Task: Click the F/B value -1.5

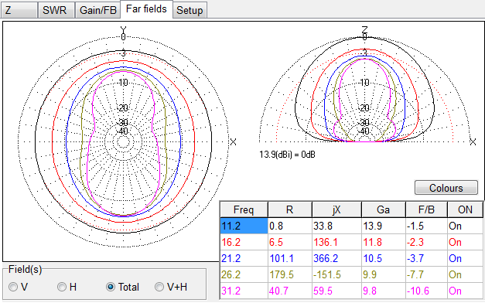Action: (426, 226)
